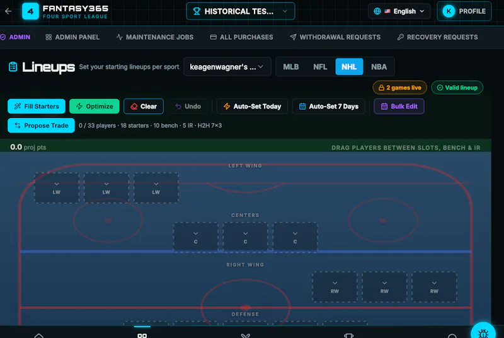The width and height of the screenshot is (504, 338).
Task: Run Optimize lineup
Action: (94, 106)
